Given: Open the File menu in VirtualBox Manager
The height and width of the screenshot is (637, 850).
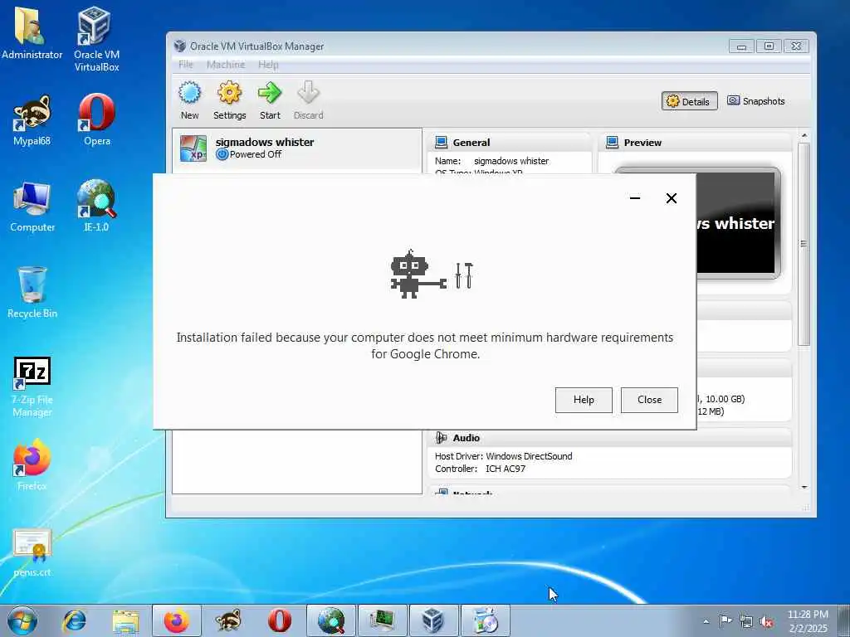Looking at the screenshot, I should (x=185, y=65).
